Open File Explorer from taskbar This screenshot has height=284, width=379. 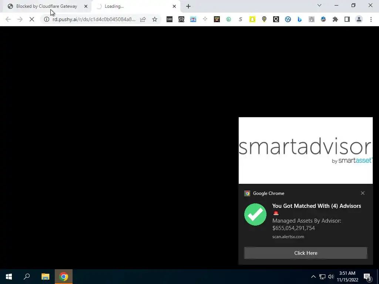click(45, 277)
